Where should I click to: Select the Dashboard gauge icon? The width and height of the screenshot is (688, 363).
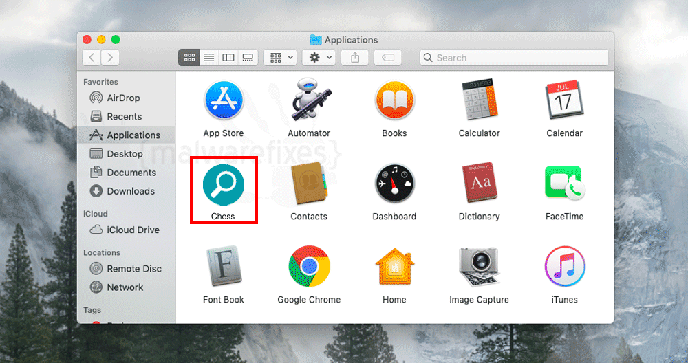[394, 184]
